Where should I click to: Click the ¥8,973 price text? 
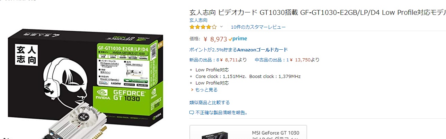215,39
